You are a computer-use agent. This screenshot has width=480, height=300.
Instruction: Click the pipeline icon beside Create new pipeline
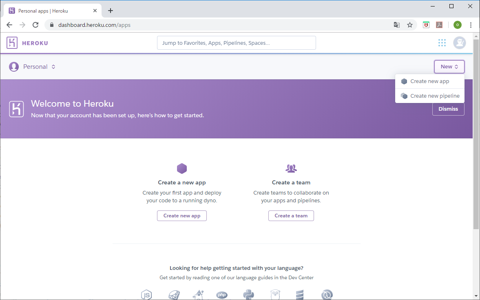pyautogui.click(x=404, y=96)
